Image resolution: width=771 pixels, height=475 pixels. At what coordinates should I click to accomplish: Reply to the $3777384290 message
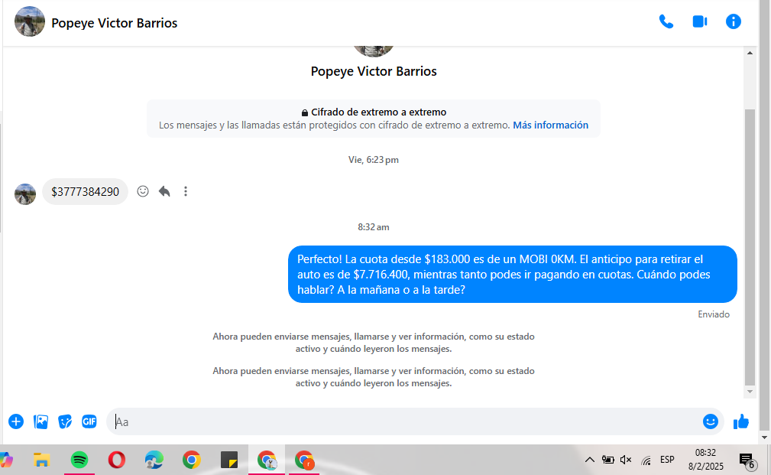click(164, 191)
